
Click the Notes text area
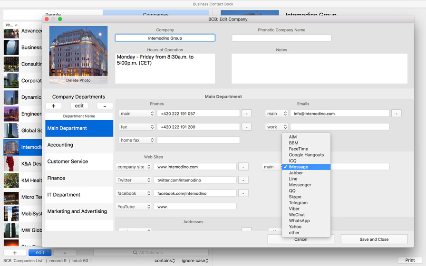pyautogui.click(x=319, y=68)
